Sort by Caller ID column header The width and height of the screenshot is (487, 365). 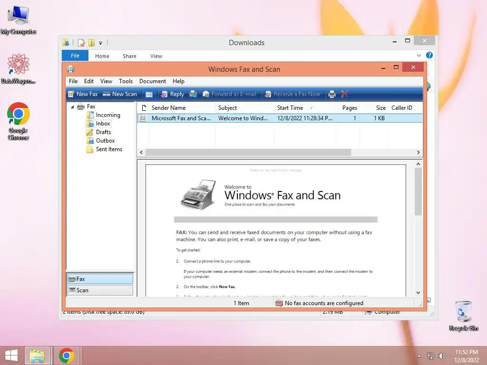click(x=405, y=108)
